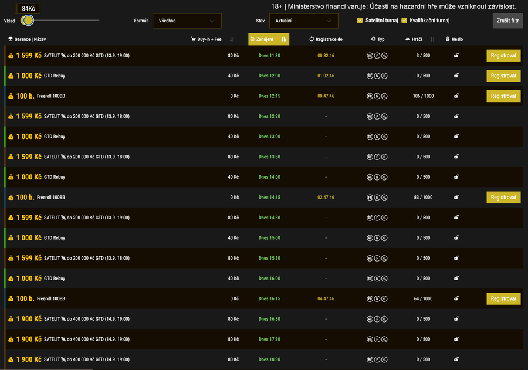
Task: Click the RE type icon in Dnes 11:30 row
Action: [x=370, y=56]
